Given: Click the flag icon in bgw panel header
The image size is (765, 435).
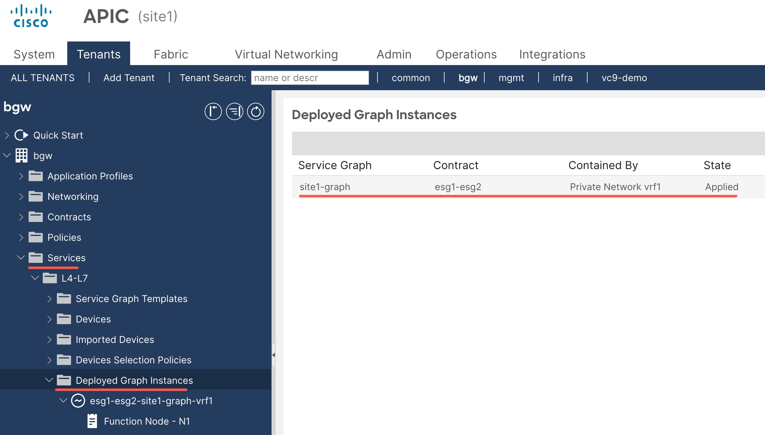Looking at the screenshot, I should point(213,112).
